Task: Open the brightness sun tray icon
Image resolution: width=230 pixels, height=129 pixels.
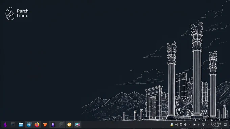Action: (194, 125)
